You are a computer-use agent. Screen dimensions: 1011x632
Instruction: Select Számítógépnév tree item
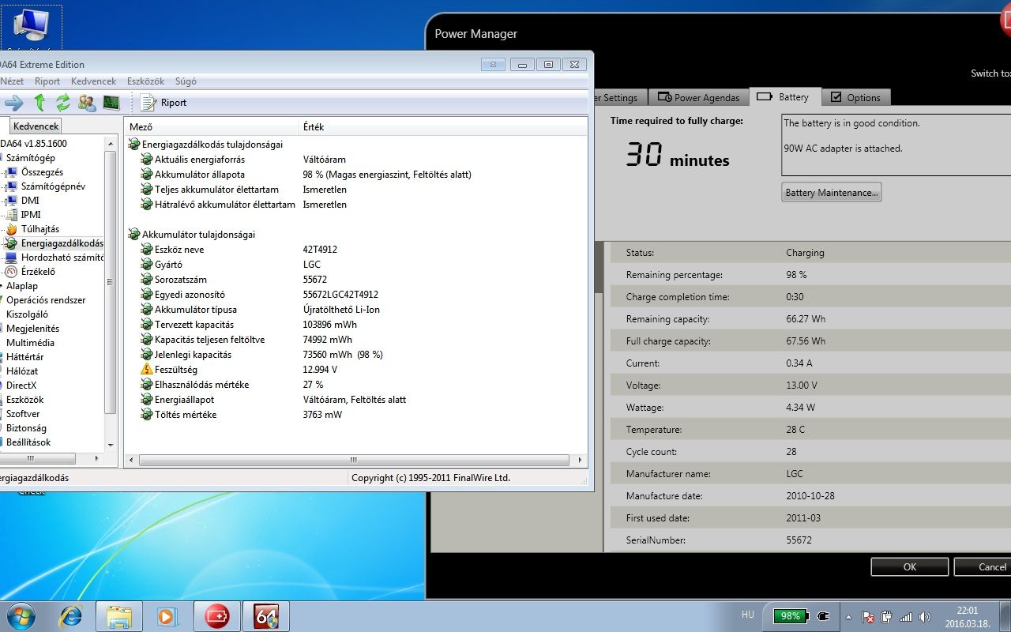click(x=53, y=186)
